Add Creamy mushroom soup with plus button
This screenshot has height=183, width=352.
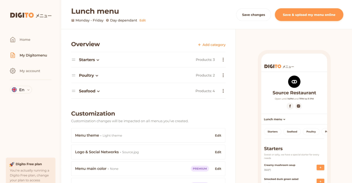click(320, 167)
